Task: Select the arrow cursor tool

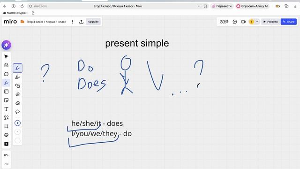Action: coord(6,56)
